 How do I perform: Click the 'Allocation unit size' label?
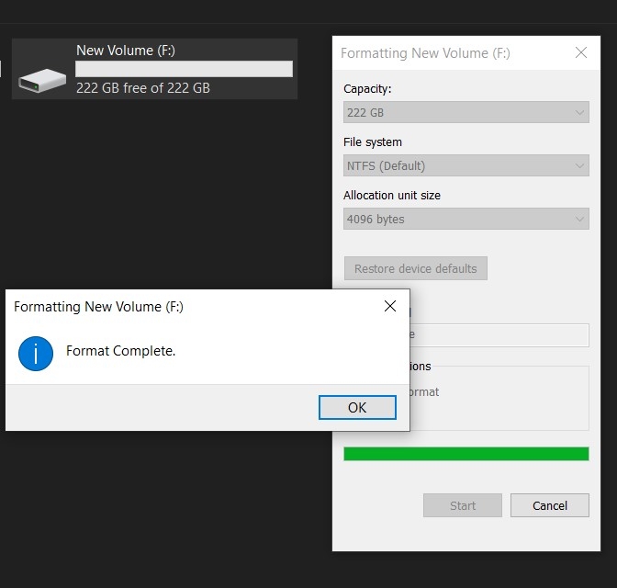click(391, 196)
